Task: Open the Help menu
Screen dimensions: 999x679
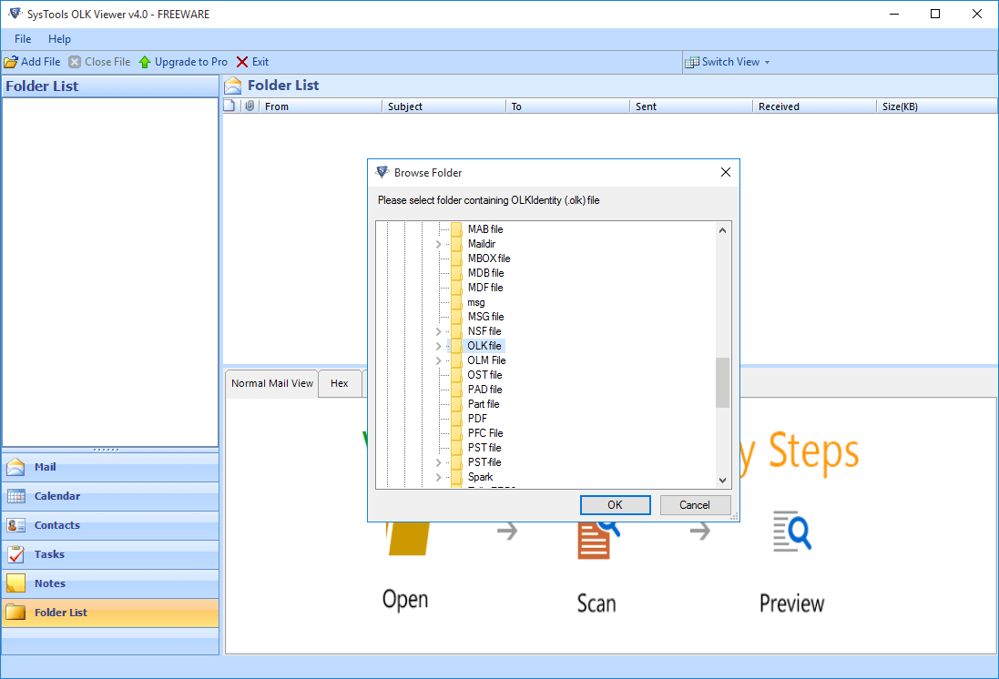Action: [x=59, y=39]
